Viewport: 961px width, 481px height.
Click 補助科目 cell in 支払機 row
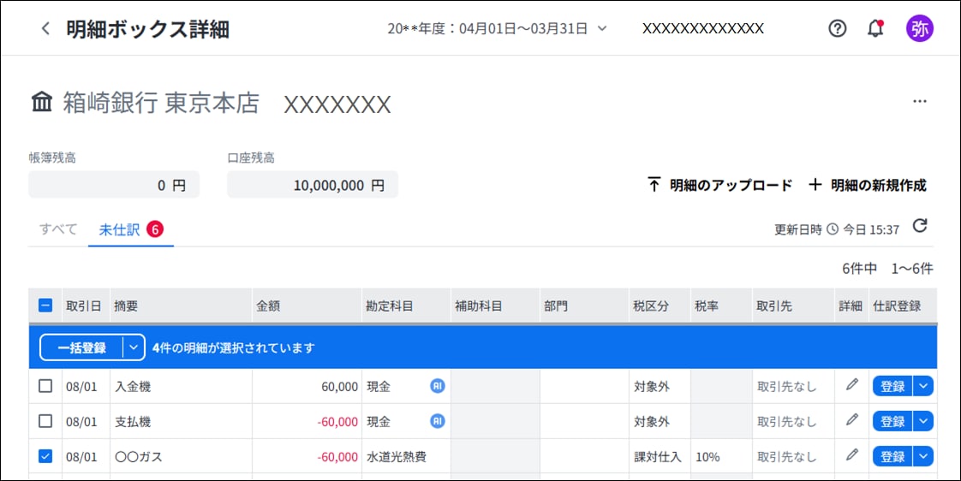(x=495, y=422)
